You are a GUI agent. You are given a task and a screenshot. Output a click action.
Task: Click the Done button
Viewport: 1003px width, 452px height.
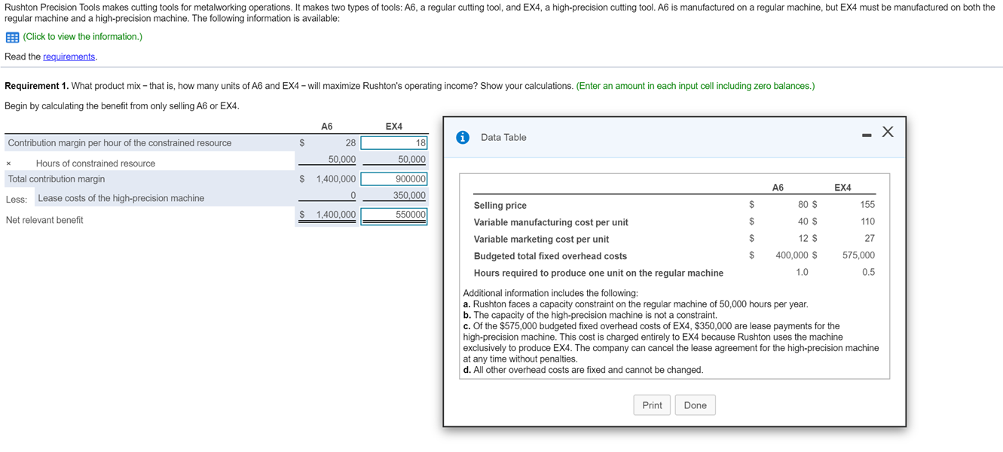(x=696, y=405)
